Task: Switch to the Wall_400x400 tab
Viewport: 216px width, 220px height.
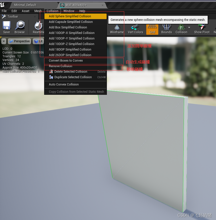Action: (x=76, y=5)
